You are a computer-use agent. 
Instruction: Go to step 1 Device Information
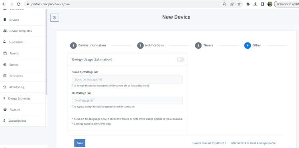tap(88, 46)
